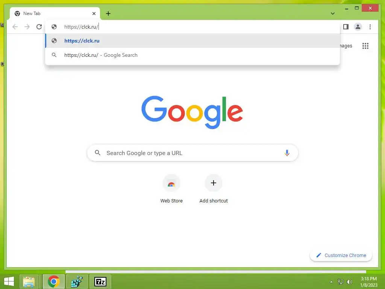The image size is (385, 289).
Task: Open the partly hidden Images link
Action: point(346,46)
